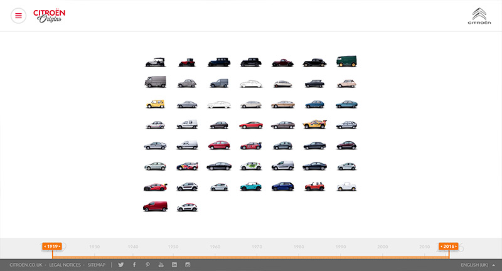Image resolution: width=502 pixels, height=271 pixels.
Task: Open the Pinterest icon in footer
Action: (x=147, y=265)
